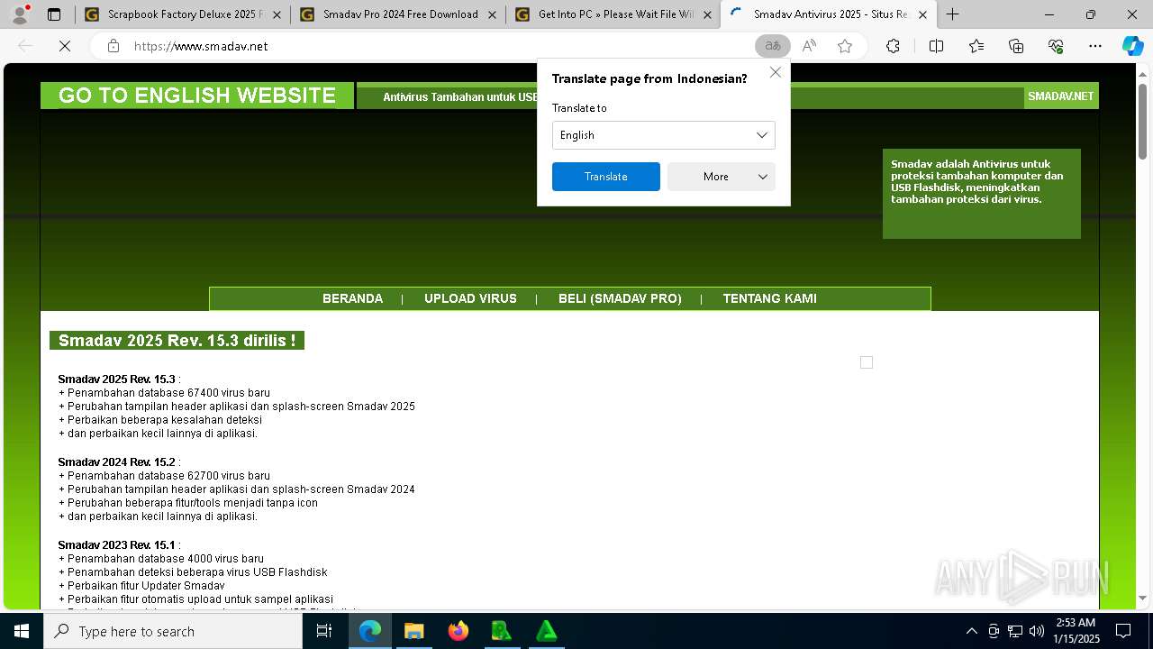Click the broken image placeholder

(x=867, y=362)
